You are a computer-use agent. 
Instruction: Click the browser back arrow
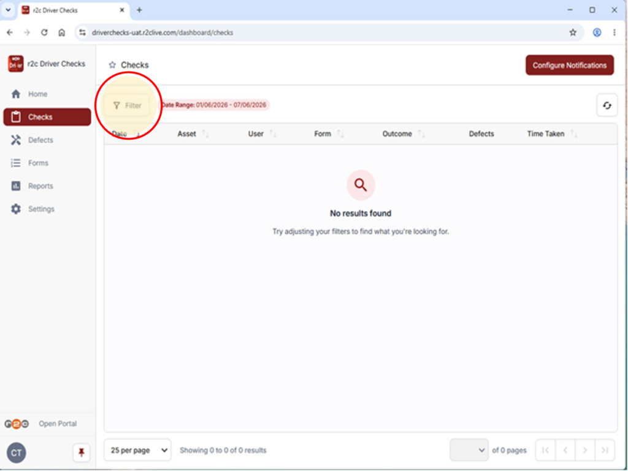coord(10,33)
